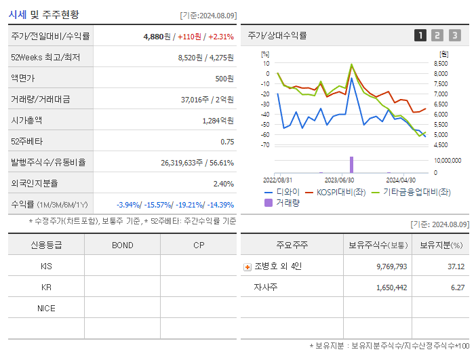Image resolution: width=476 pixels, height=356 pixels.
Task: Click the KIS rating row label
Action: 46,266
